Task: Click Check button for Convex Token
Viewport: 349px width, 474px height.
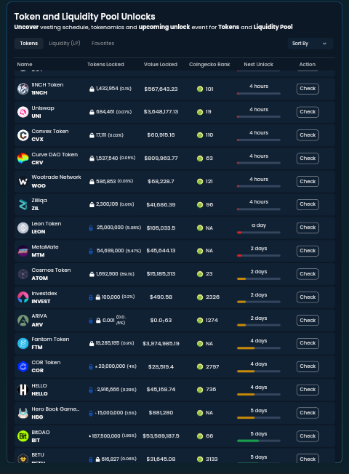Action: click(x=308, y=135)
